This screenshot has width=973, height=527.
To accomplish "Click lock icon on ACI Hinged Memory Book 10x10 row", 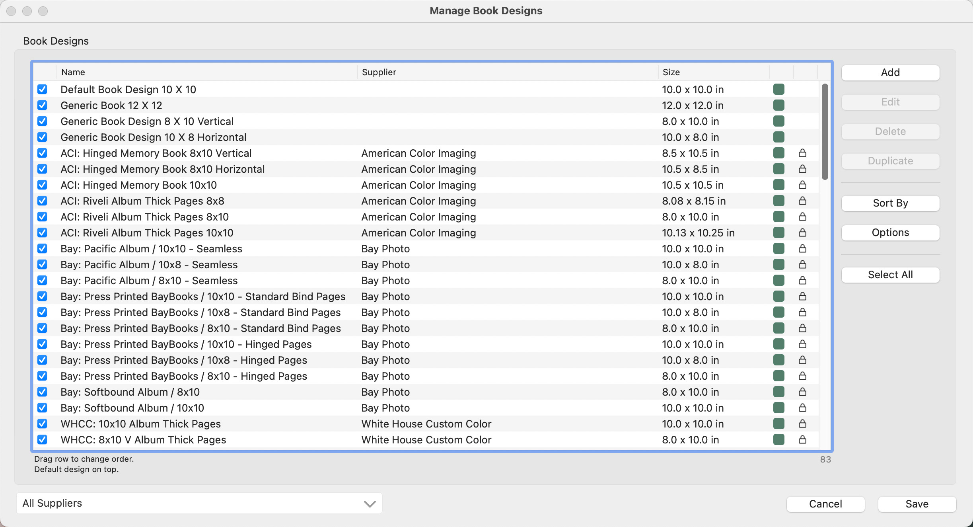I will tap(802, 185).
